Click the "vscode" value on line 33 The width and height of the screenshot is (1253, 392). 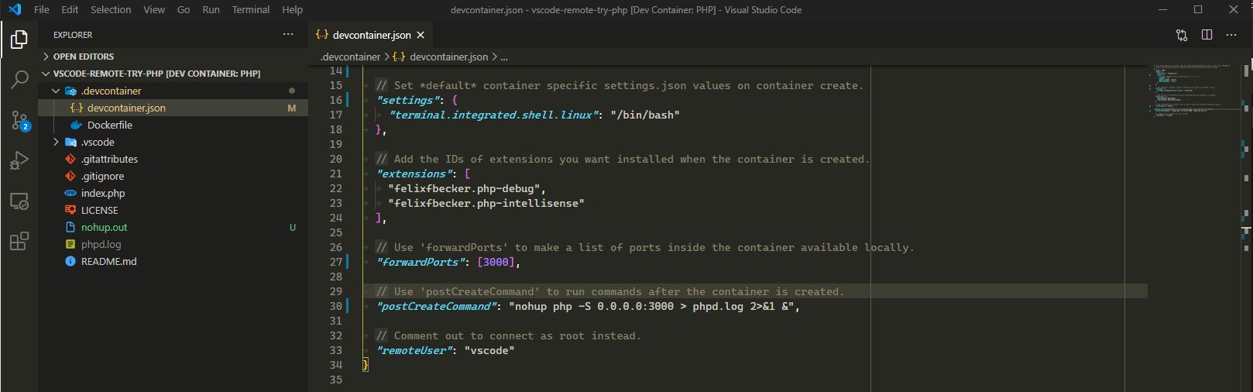489,350
